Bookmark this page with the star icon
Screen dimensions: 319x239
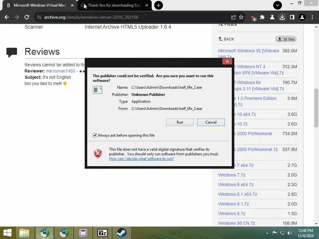[241, 17]
